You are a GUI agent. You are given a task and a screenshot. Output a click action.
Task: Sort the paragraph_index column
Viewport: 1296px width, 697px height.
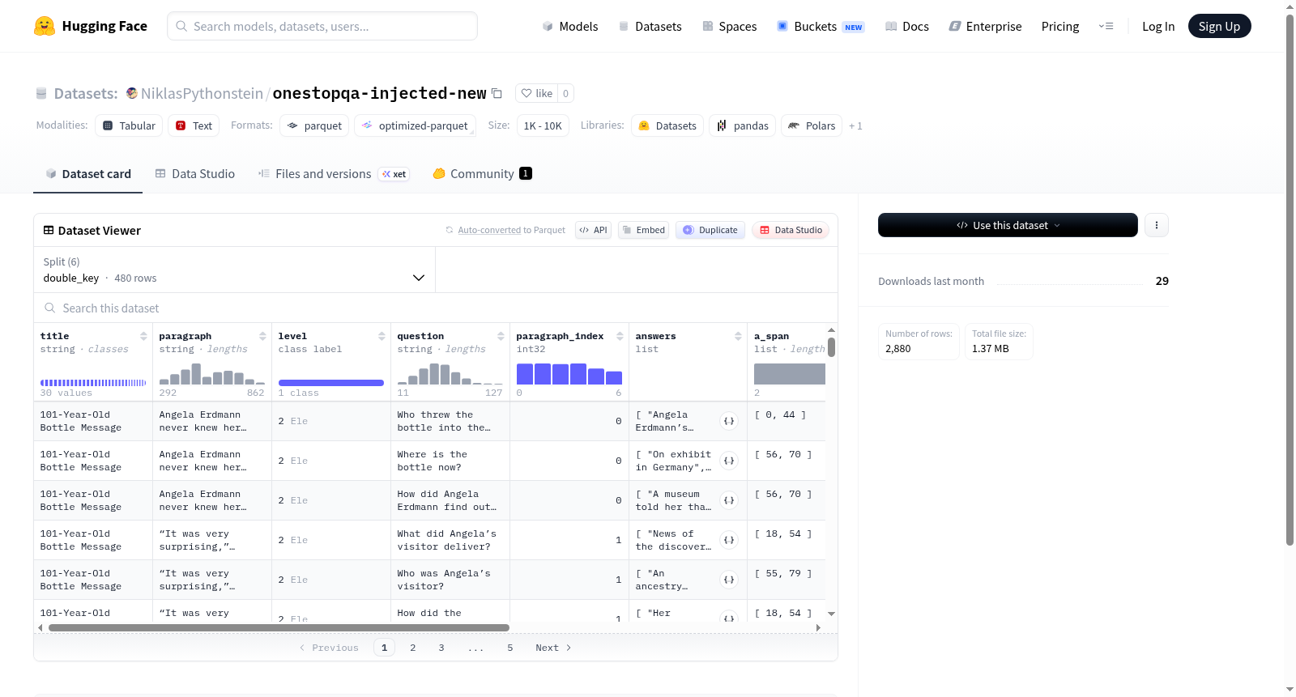coord(620,336)
